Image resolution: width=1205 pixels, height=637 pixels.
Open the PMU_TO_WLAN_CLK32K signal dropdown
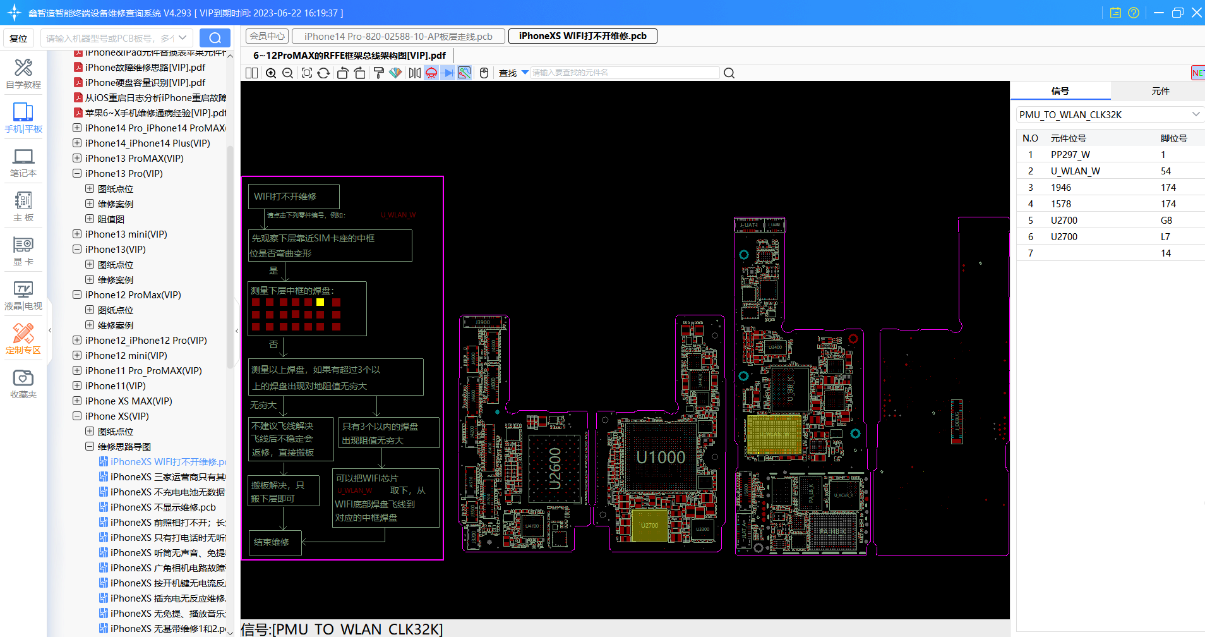point(1196,114)
